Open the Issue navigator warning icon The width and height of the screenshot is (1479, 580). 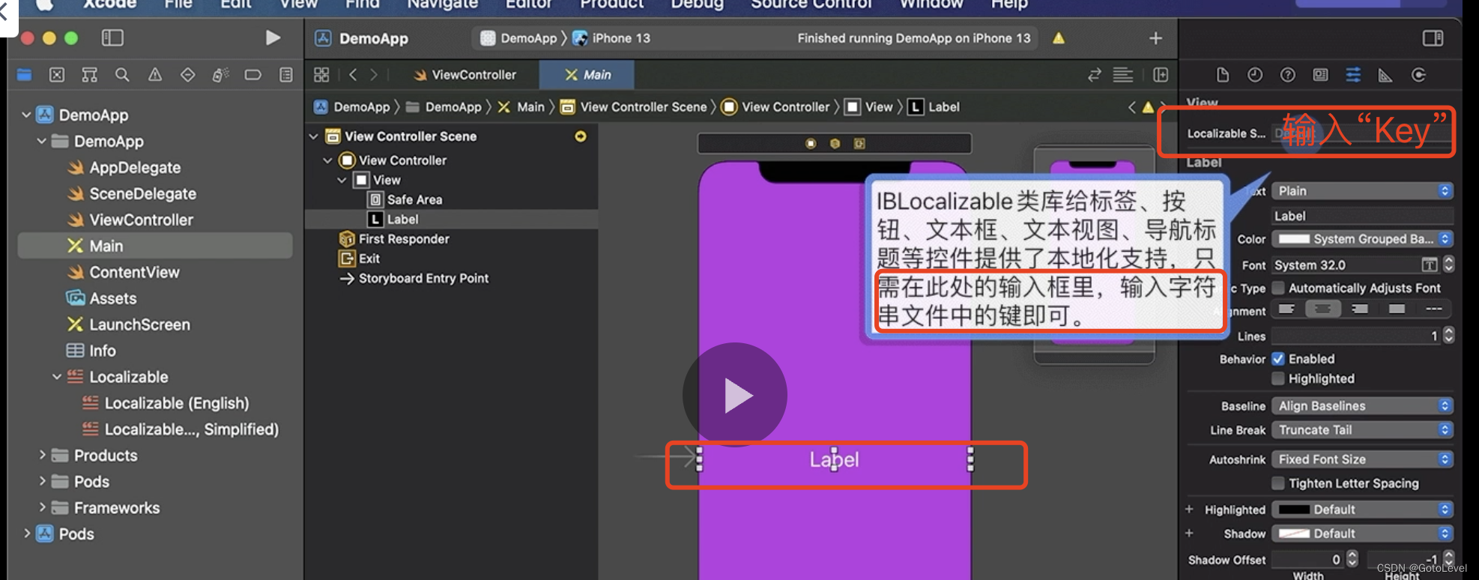[x=155, y=74]
